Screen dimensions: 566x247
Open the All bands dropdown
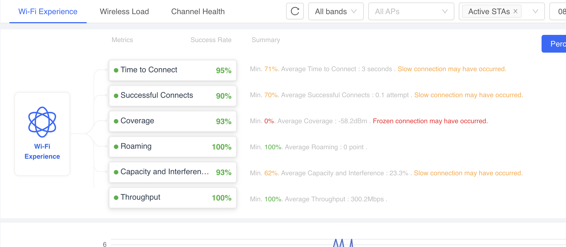coord(336,11)
